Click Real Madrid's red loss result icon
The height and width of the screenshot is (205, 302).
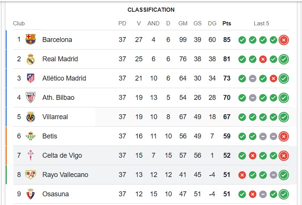coord(263,59)
